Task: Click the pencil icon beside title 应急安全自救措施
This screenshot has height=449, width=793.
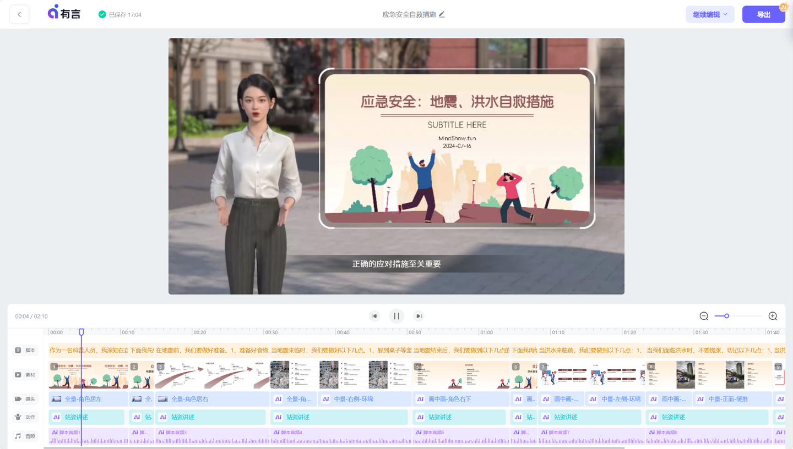Action: click(x=442, y=14)
